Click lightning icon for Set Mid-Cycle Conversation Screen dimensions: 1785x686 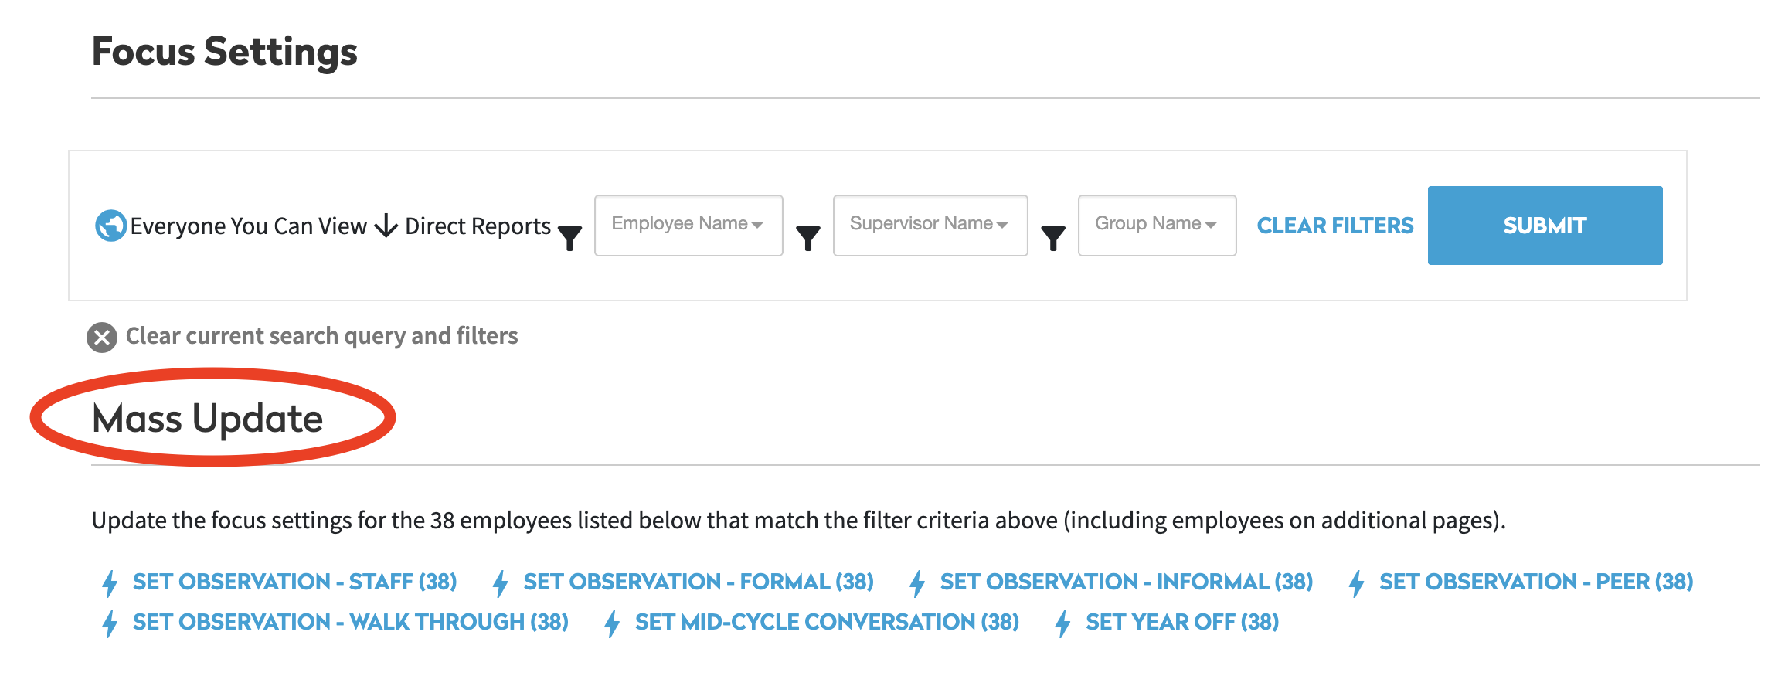coord(613,623)
